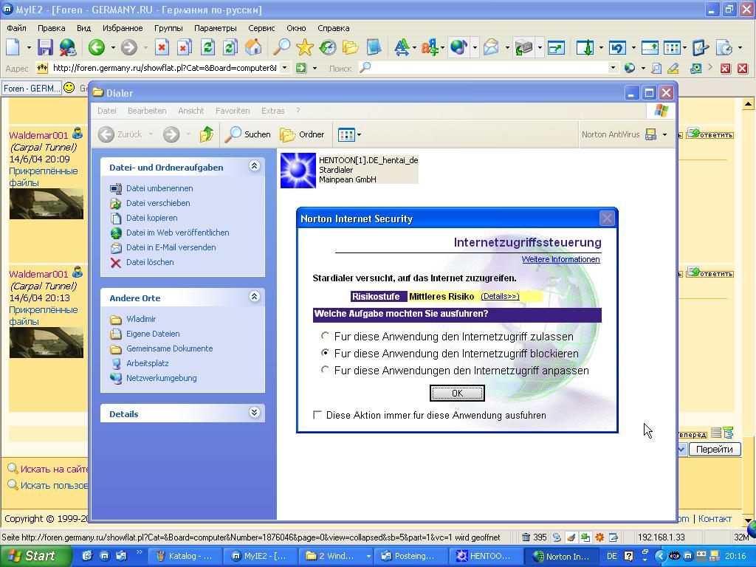Click 'Wladimir' folder link in Andere Orte

coord(141,319)
